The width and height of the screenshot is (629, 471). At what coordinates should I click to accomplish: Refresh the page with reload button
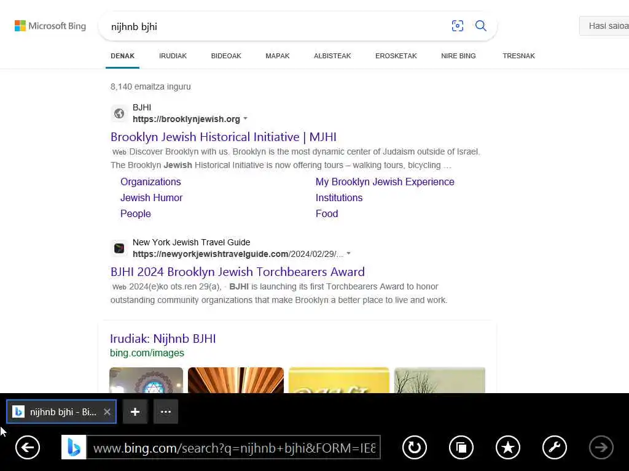pos(415,447)
